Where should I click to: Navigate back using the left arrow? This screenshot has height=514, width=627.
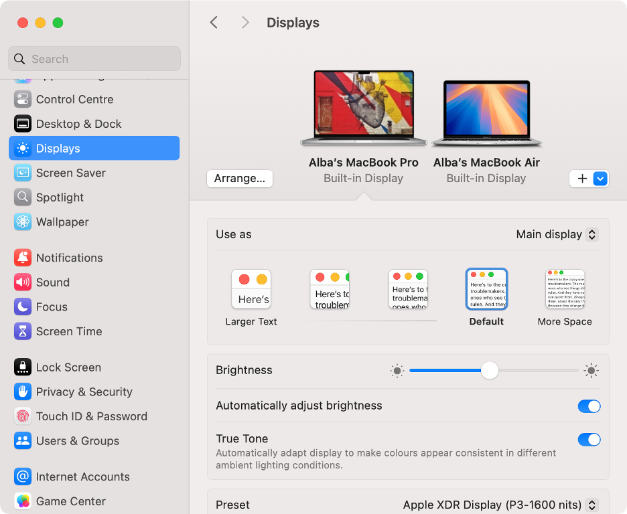(x=214, y=22)
